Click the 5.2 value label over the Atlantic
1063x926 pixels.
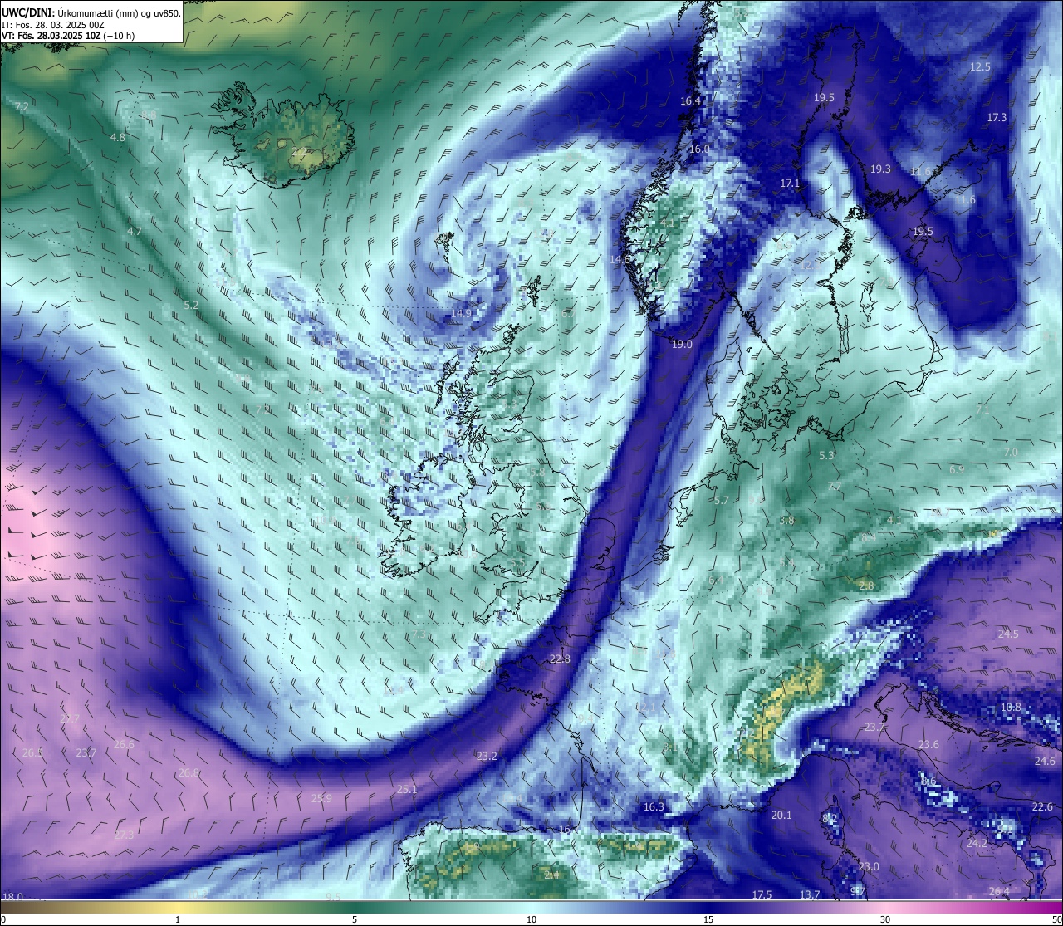(x=191, y=306)
